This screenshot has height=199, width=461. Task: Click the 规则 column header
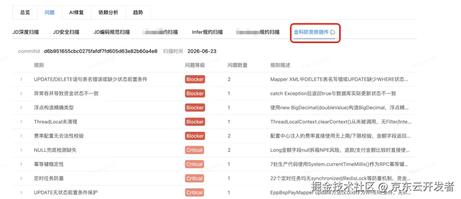39,65
